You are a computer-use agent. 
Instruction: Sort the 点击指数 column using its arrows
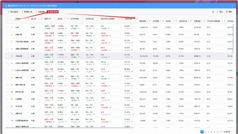[x=160, y=21]
